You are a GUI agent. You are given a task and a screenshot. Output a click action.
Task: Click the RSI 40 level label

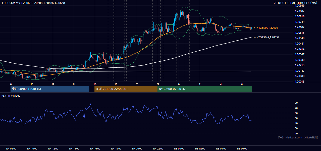[x=296, y=123]
